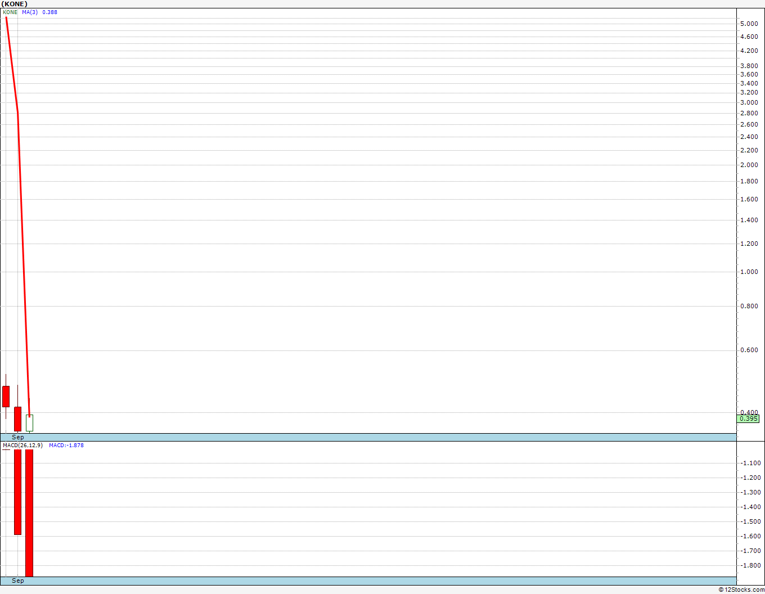This screenshot has width=765, height=594.
Task: Click the 0.600 price axis label
Action: click(749, 350)
